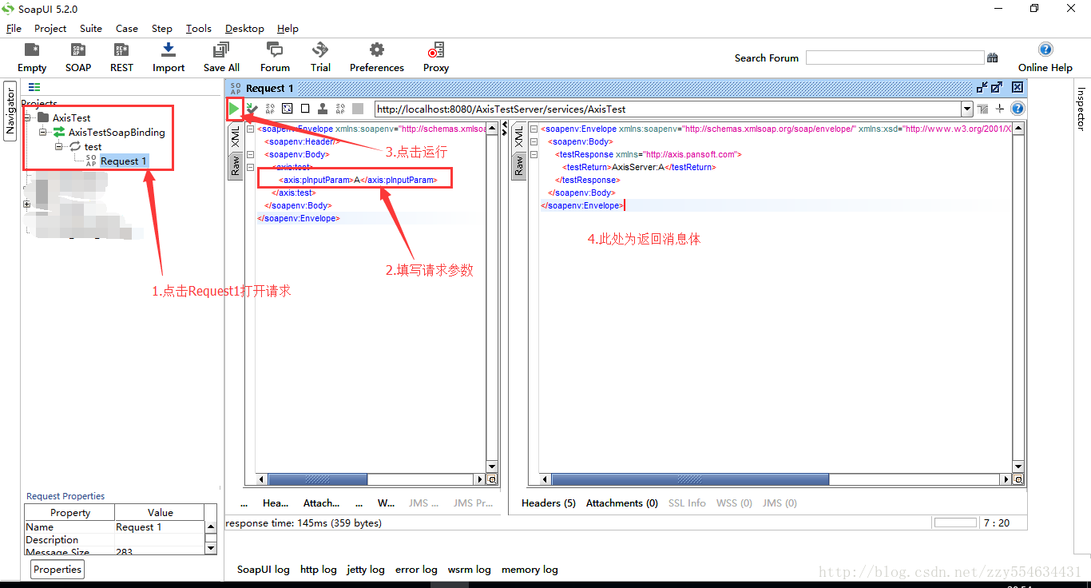Click the Navigator side tab

point(10,110)
